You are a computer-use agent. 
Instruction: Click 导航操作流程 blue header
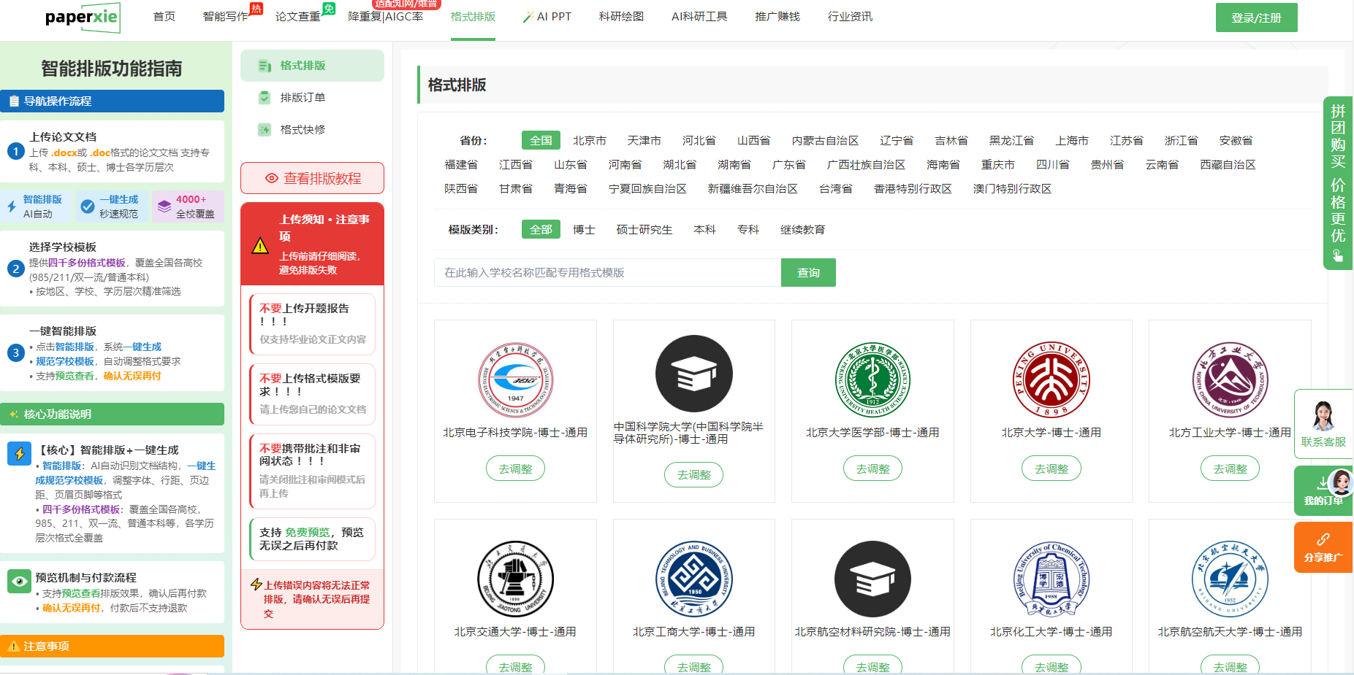(x=113, y=101)
